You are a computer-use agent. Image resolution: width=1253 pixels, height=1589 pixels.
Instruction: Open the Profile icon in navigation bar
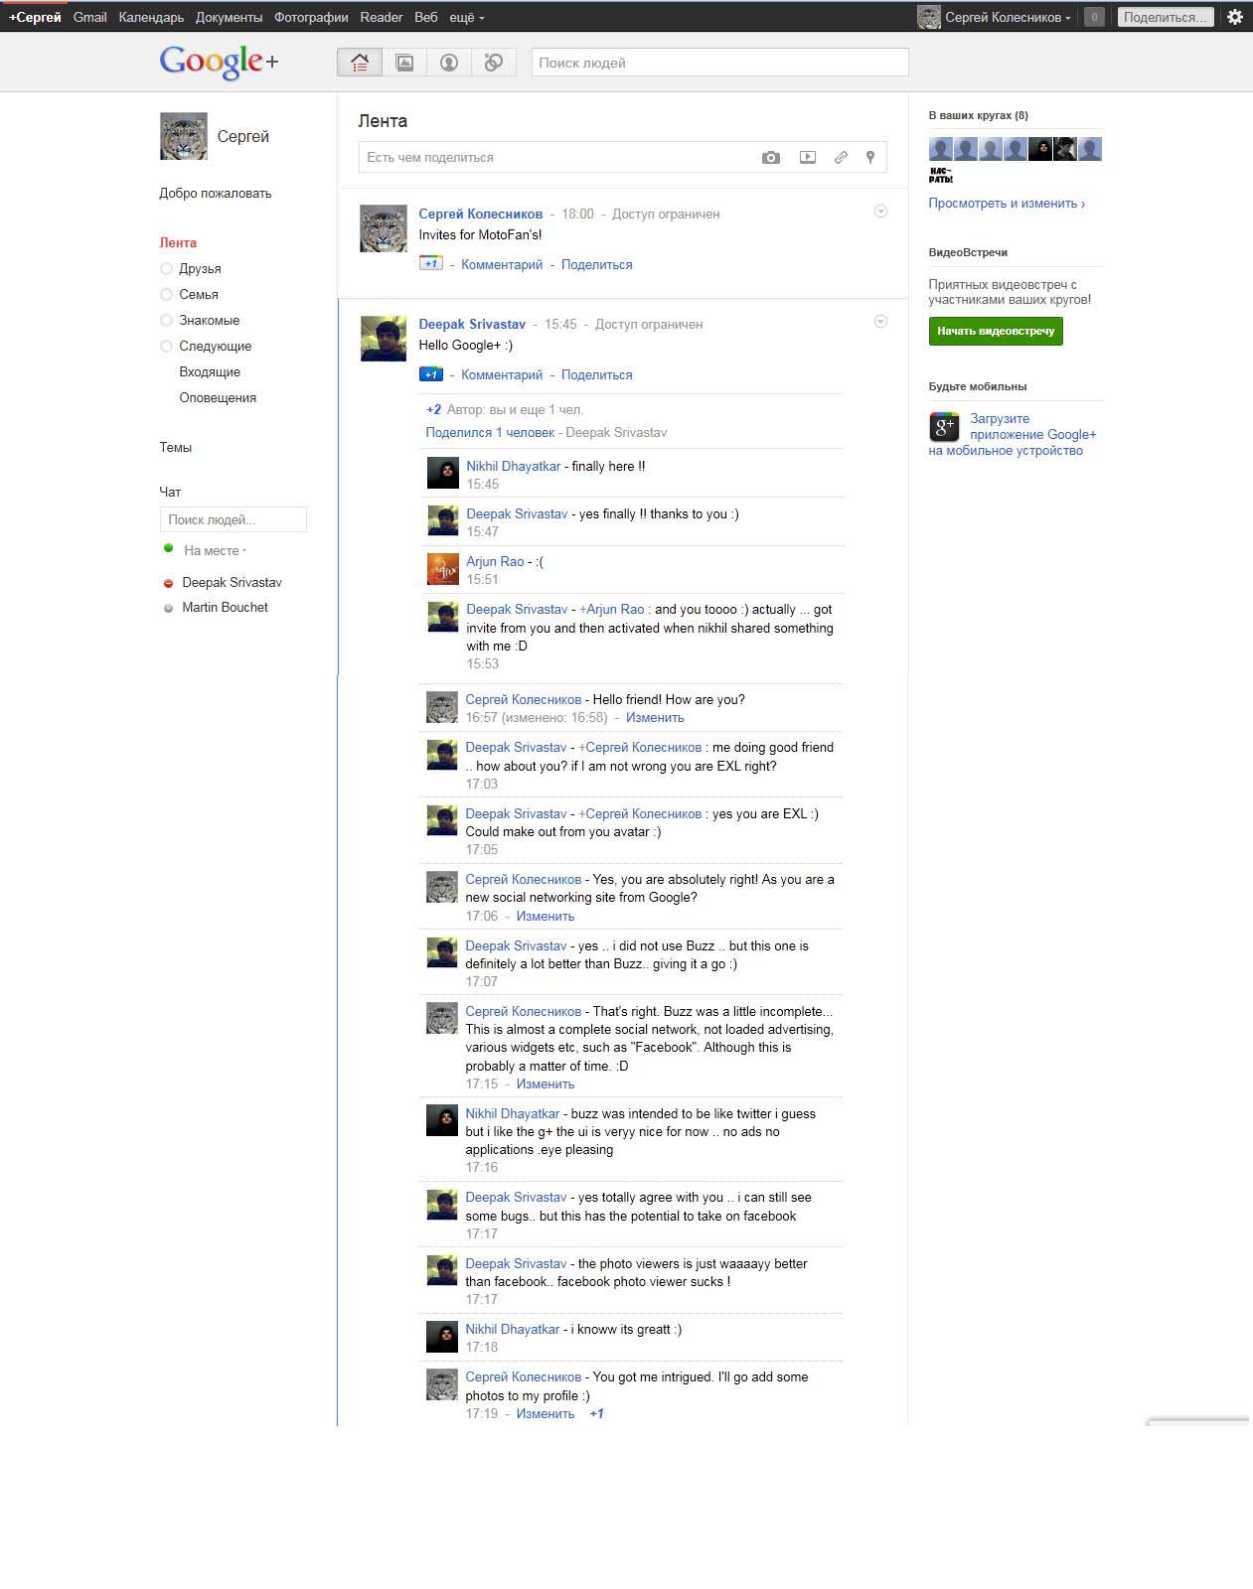click(449, 63)
